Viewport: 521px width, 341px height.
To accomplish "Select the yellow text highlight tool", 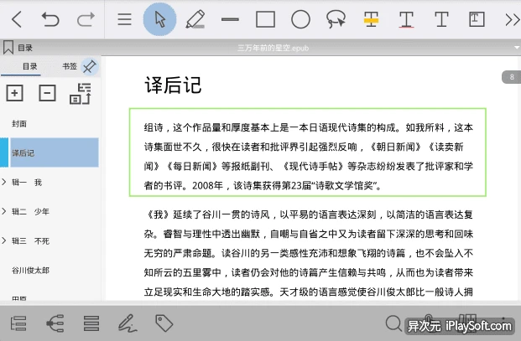I will pyautogui.click(x=371, y=19).
